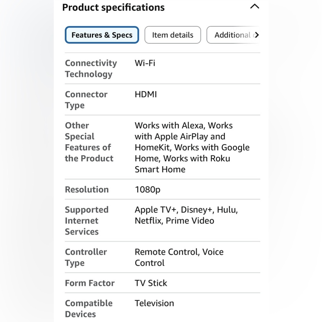Select the Features & Specs tab
This screenshot has width=322, height=322.
(x=102, y=35)
